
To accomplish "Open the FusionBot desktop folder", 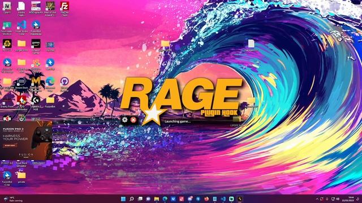I will [50, 101].
